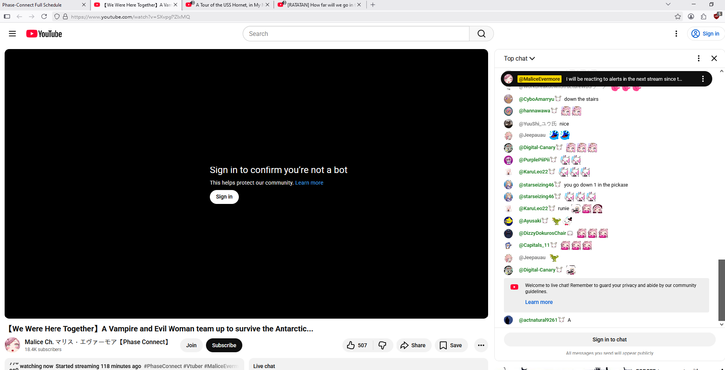
Task: Reload the page in browser toolbar
Action: (x=44, y=17)
